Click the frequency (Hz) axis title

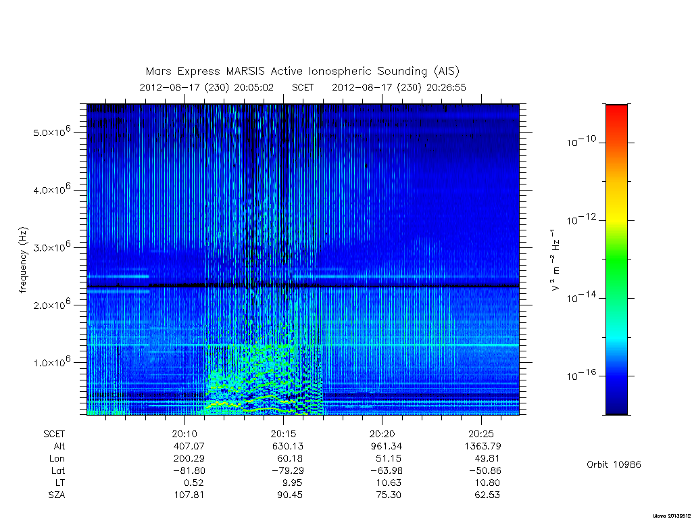tap(23, 260)
